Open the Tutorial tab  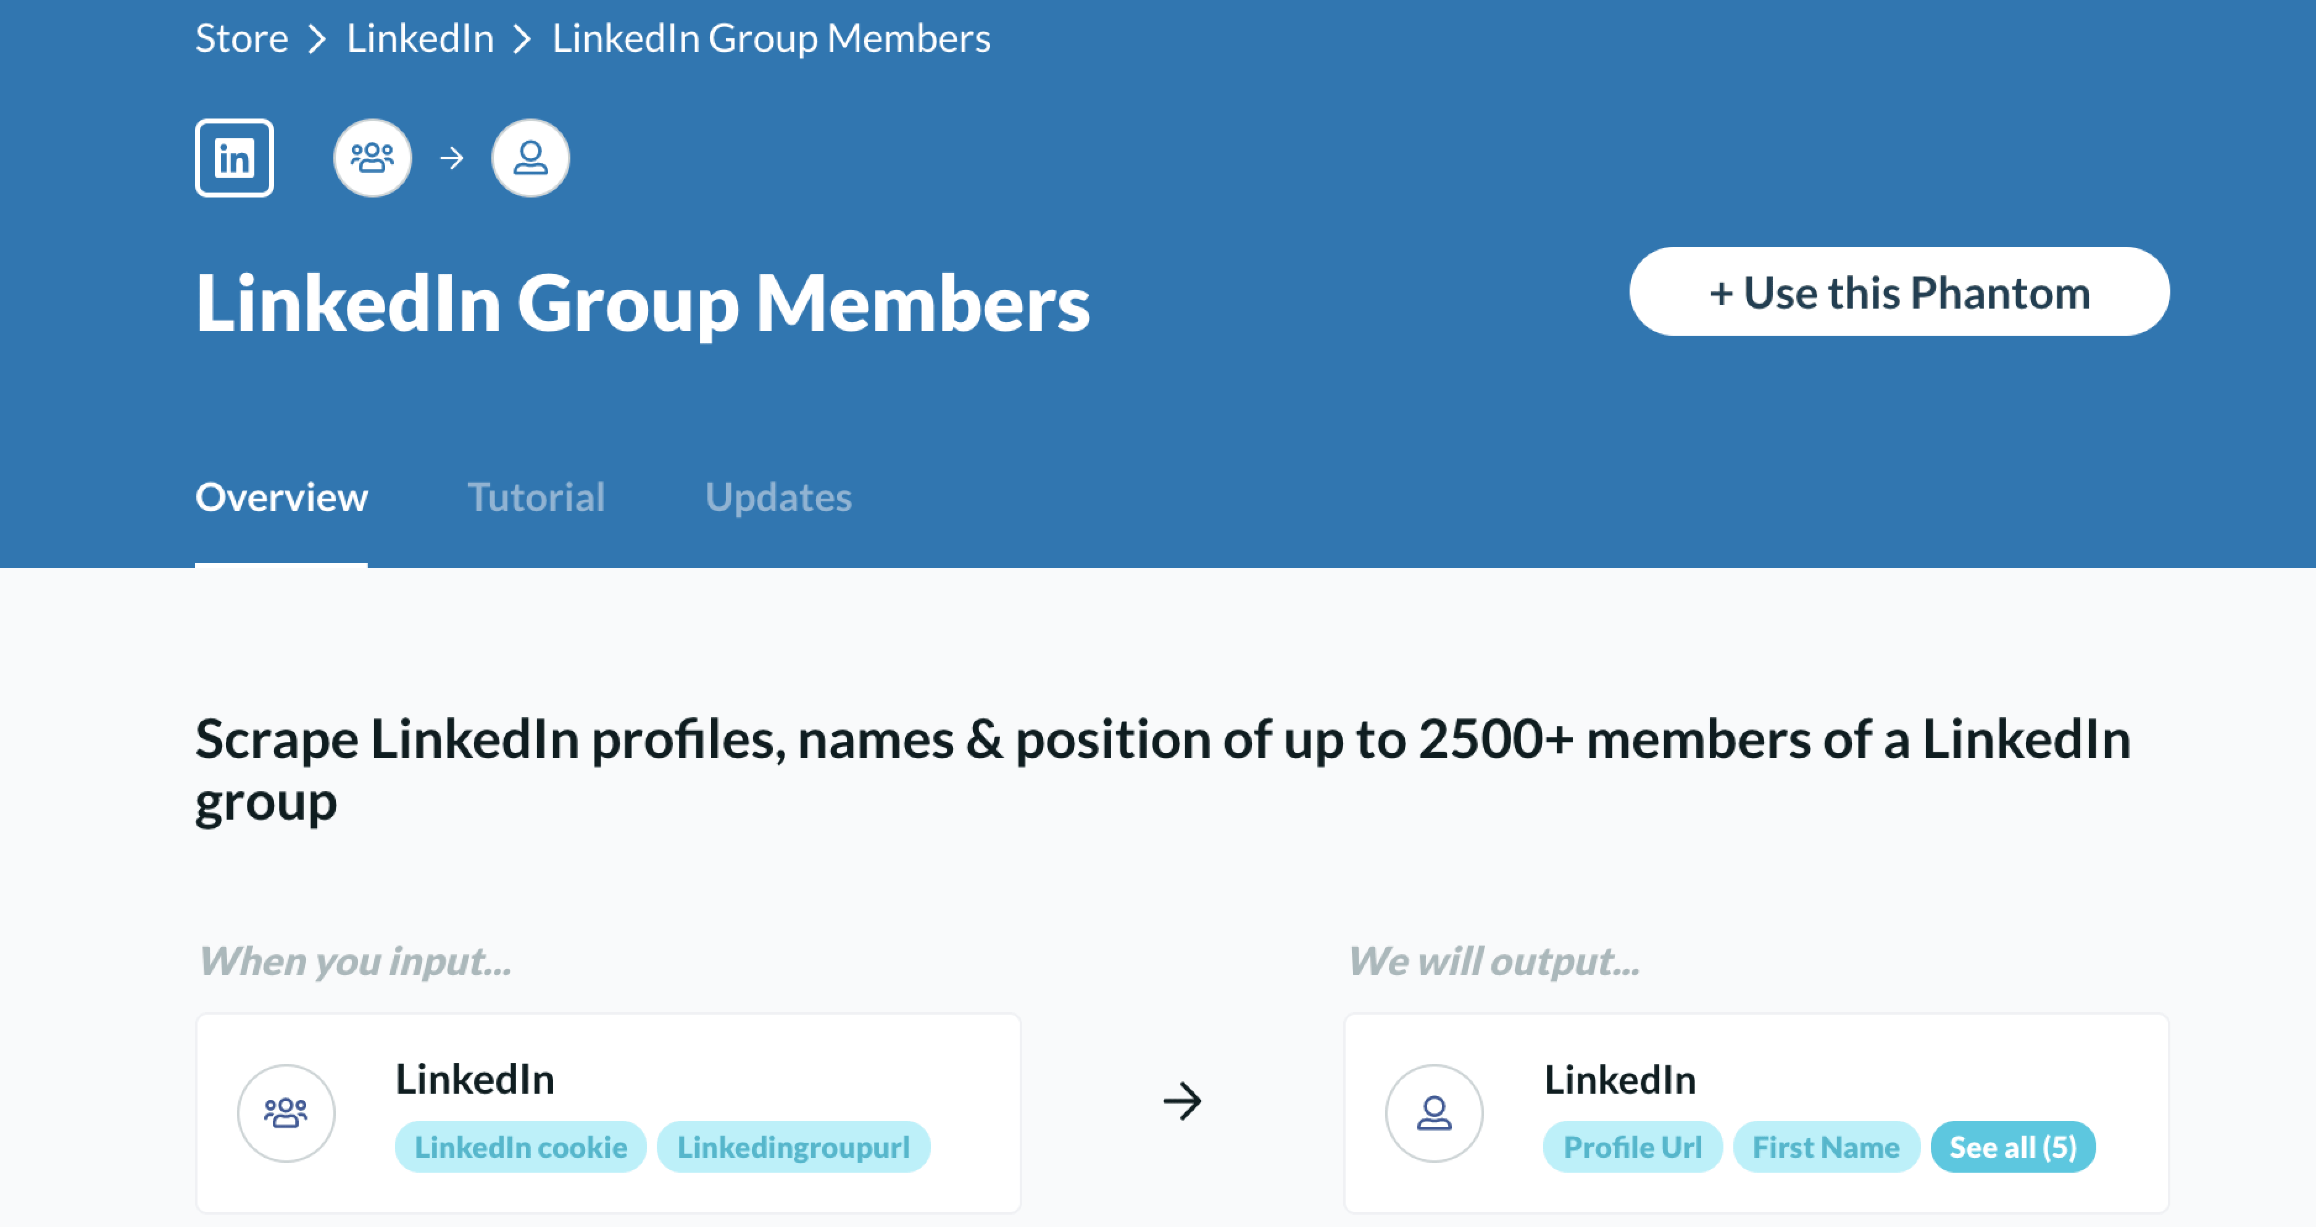point(536,497)
